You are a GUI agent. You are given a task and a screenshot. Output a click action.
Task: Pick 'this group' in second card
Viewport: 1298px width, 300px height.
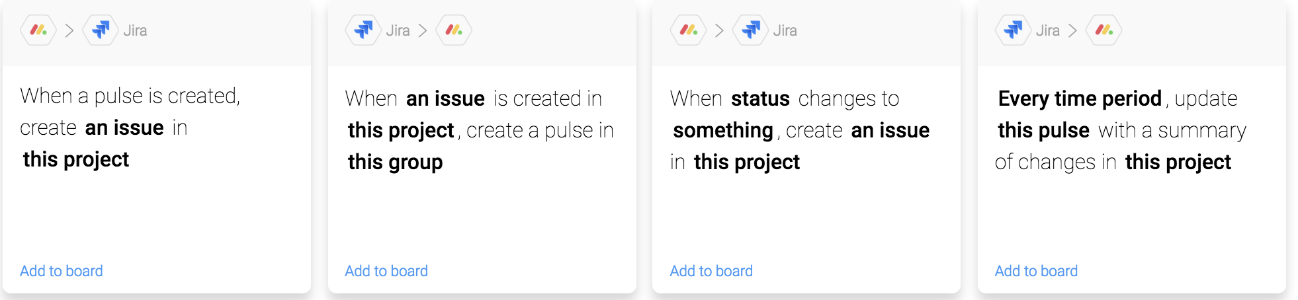(396, 162)
